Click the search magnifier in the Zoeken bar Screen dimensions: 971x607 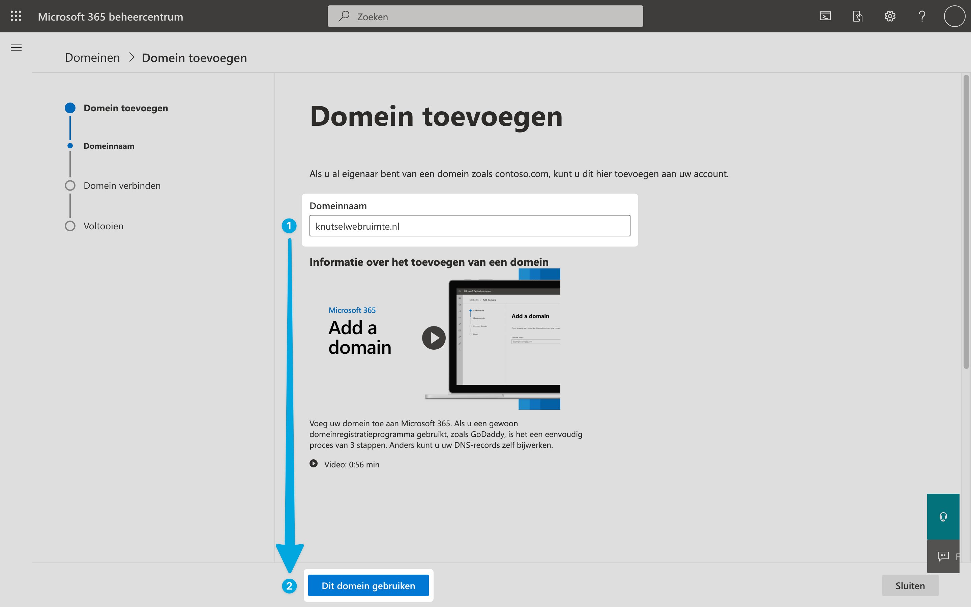pyautogui.click(x=344, y=17)
